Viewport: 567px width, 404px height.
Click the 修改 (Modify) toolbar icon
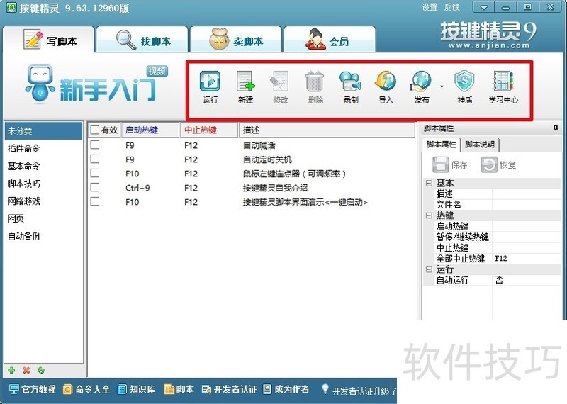tap(280, 86)
